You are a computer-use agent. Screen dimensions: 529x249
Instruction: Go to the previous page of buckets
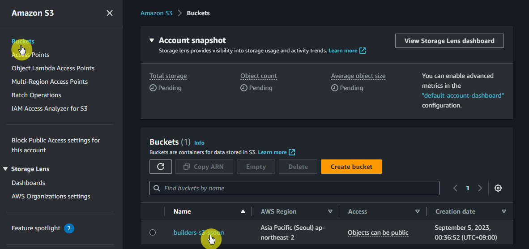coord(455,188)
